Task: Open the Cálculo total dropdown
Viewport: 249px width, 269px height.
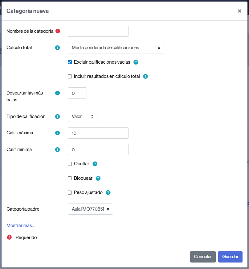Action: [x=116, y=48]
